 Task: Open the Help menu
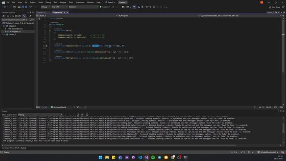[98, 2]
